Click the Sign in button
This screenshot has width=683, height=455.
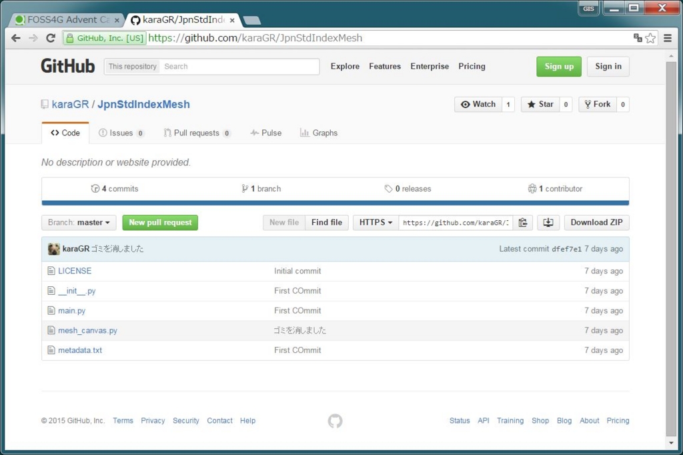[608, 67]
